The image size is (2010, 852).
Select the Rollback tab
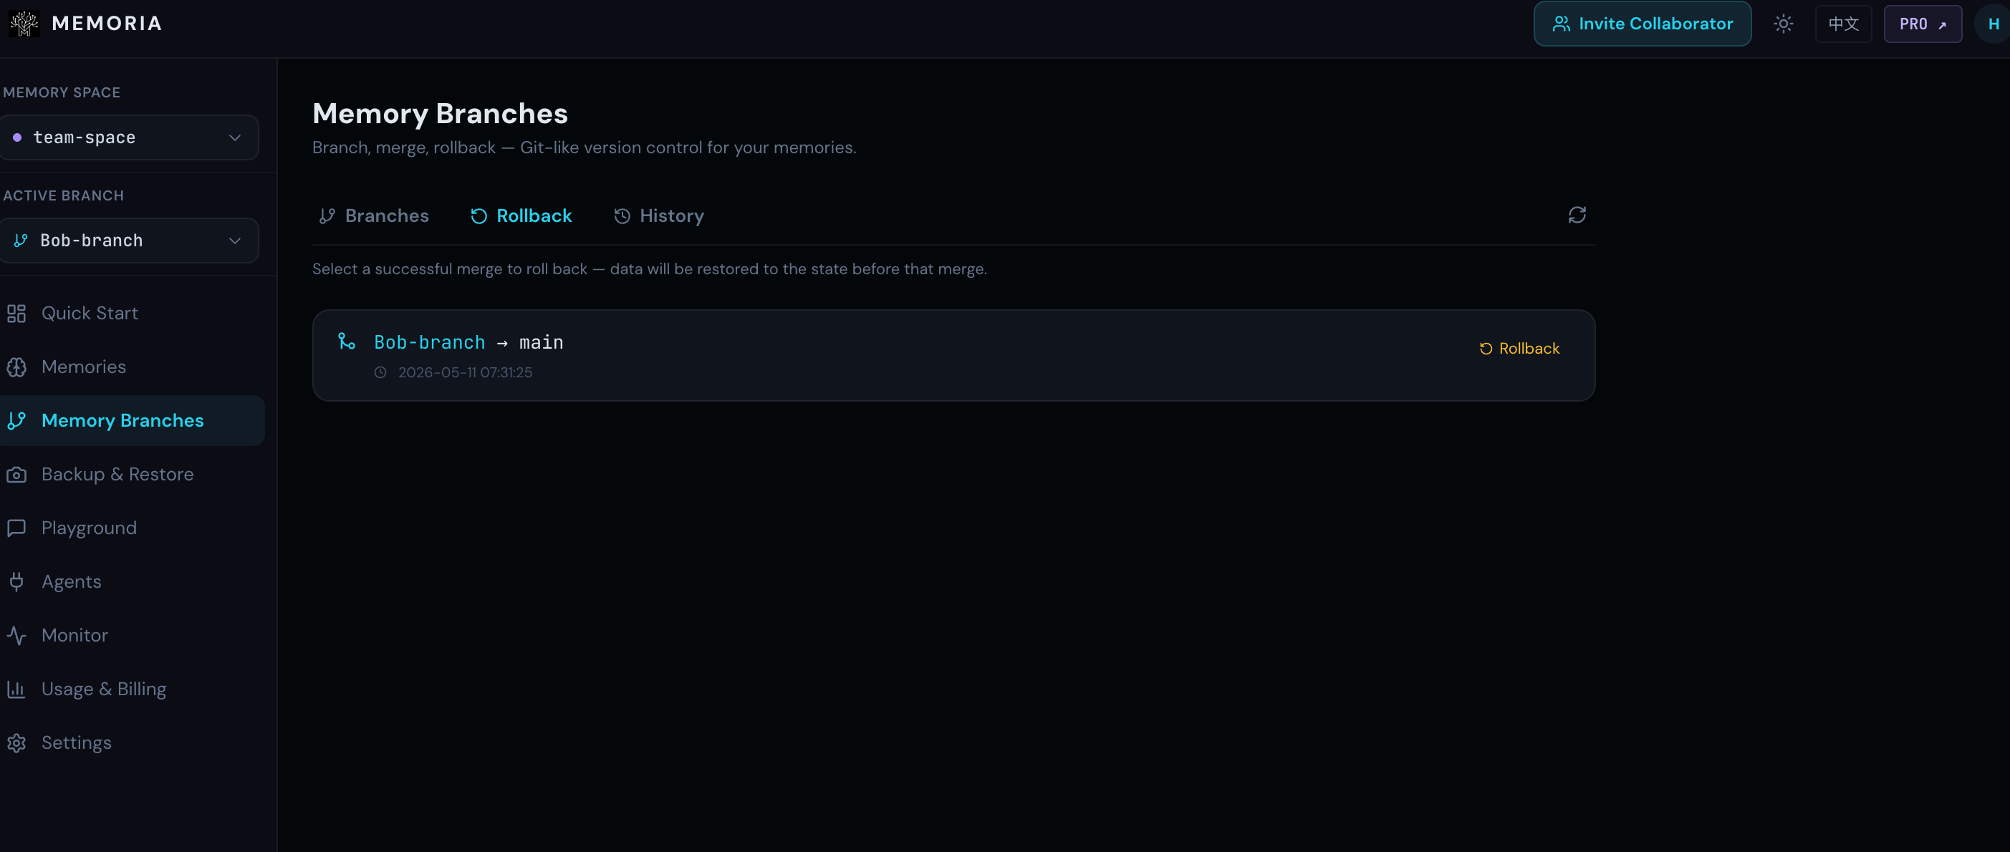click(x=521, y=216)
